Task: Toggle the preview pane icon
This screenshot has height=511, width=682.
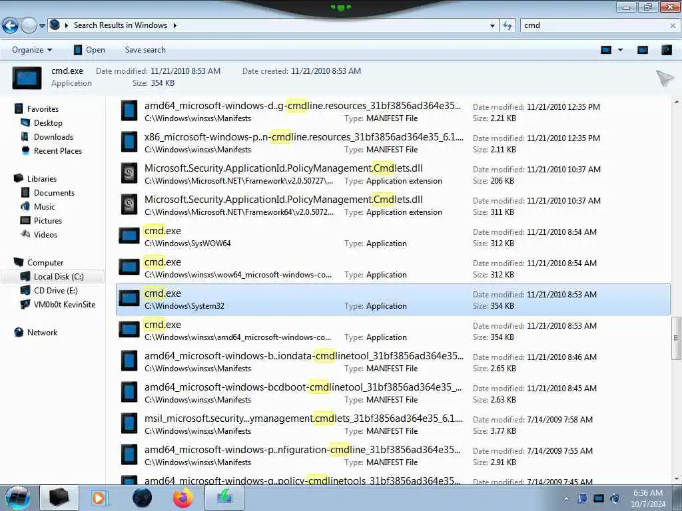Action: [x=643, y=50]
